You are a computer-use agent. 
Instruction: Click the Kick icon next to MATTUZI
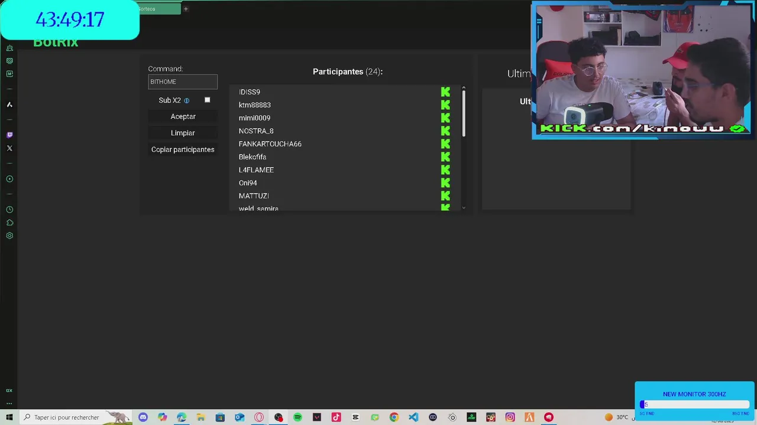(445, 196)
